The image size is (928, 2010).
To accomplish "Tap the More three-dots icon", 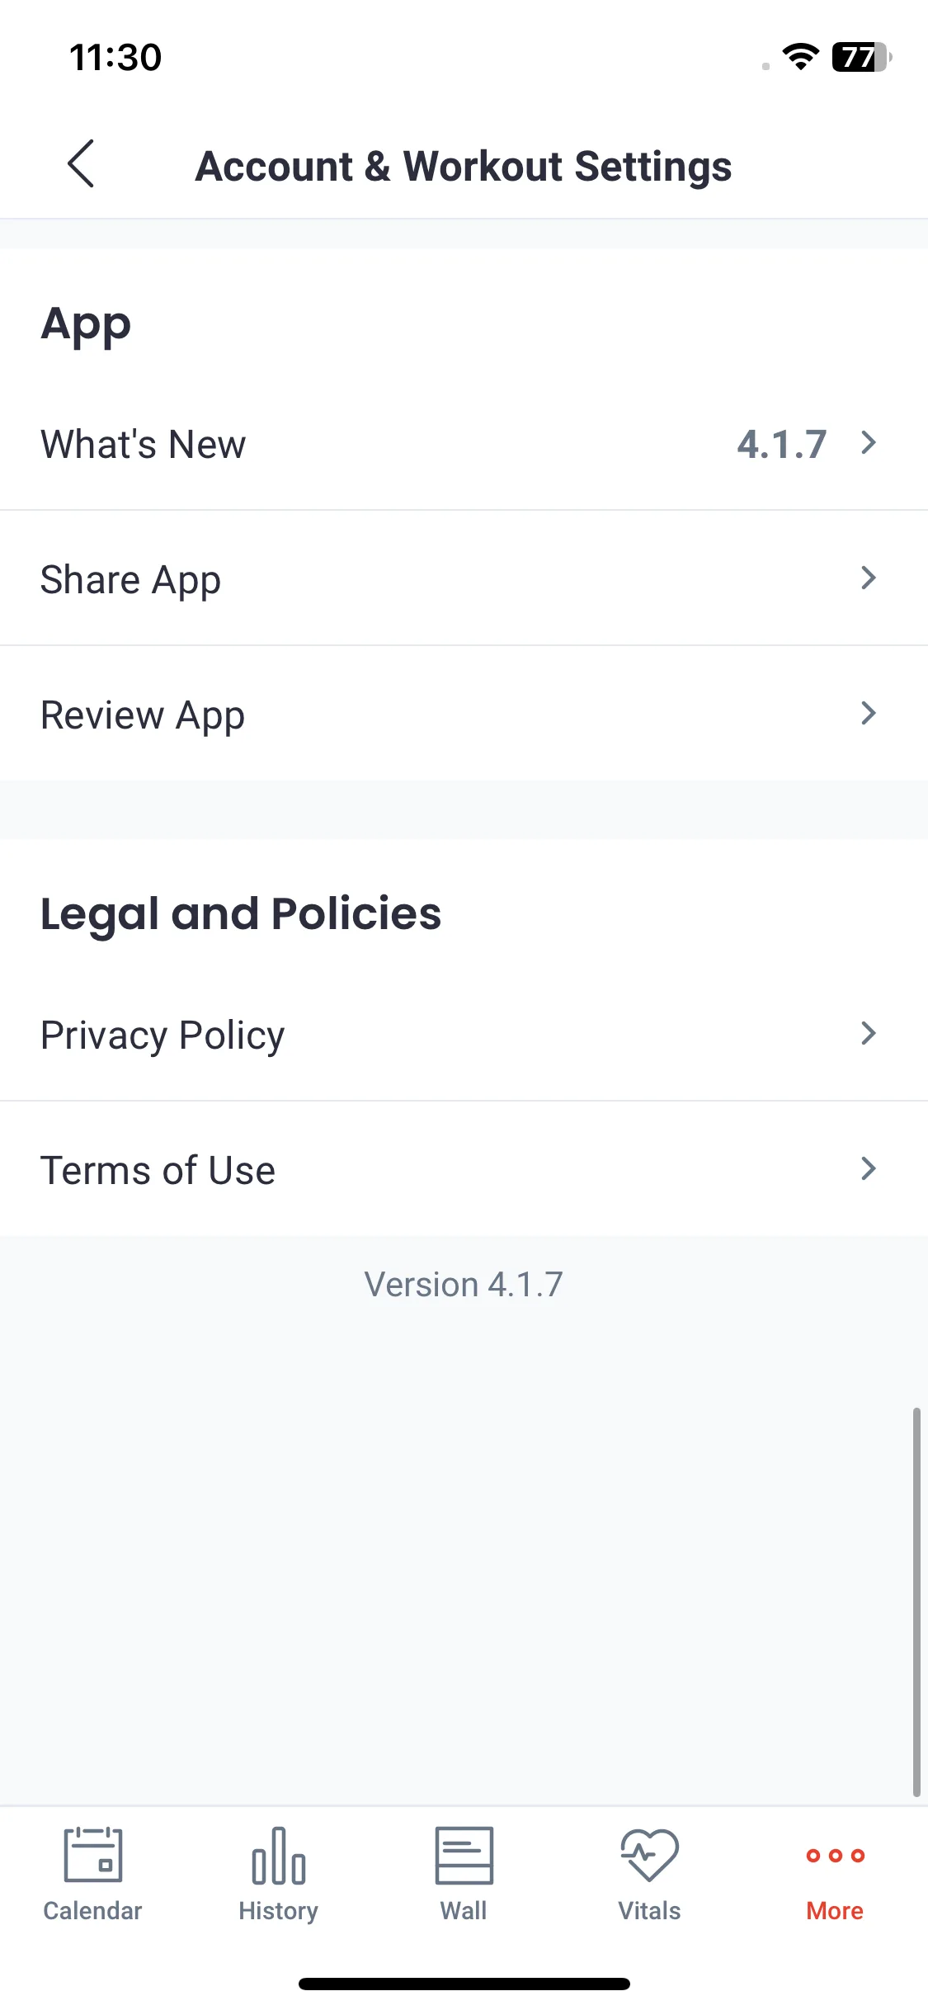I will click(836, 1856).
